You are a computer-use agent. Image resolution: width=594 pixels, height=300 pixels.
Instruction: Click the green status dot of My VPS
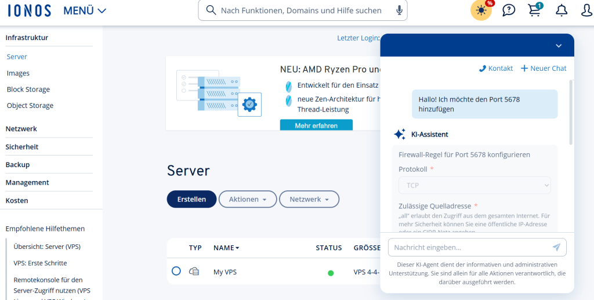pos(331,273)
